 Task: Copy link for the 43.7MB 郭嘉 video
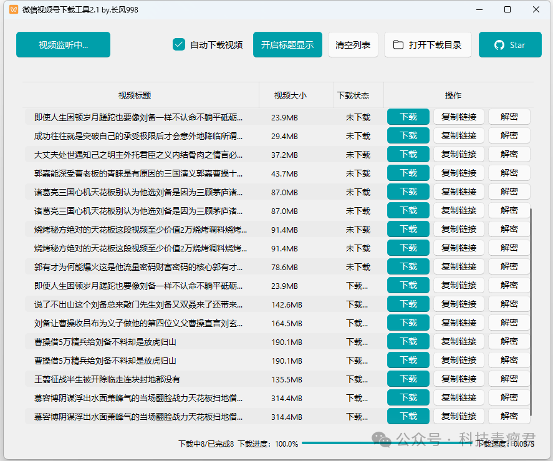[458, 173]
